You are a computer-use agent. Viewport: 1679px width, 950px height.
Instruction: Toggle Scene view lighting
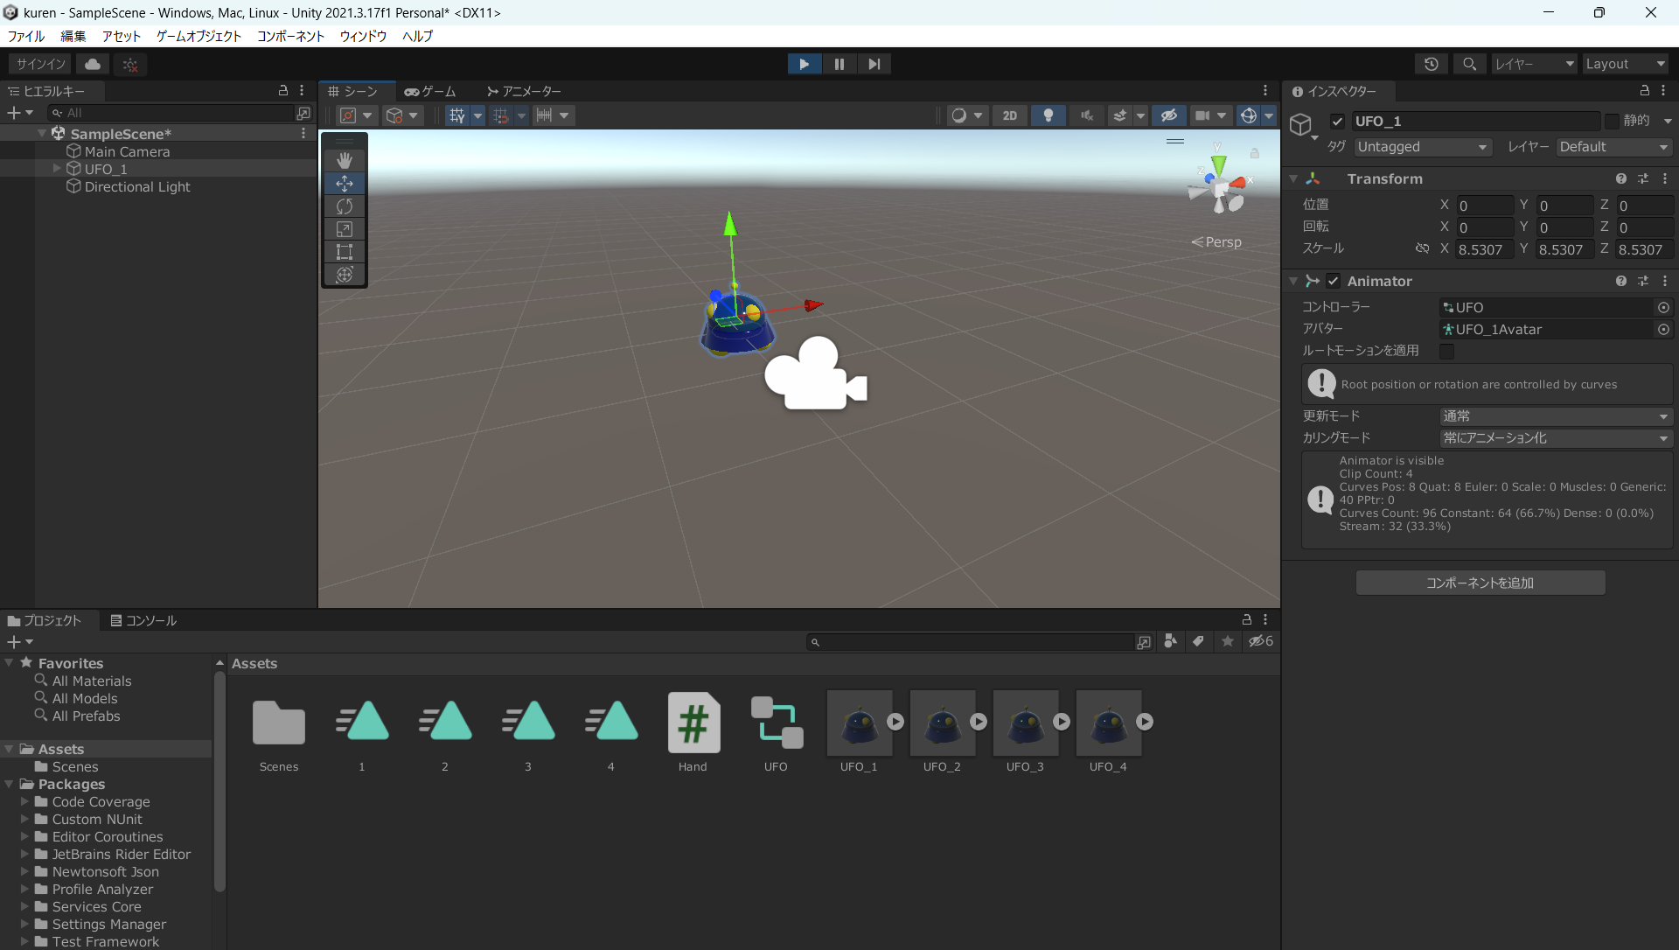click(x=1049, y=115)
